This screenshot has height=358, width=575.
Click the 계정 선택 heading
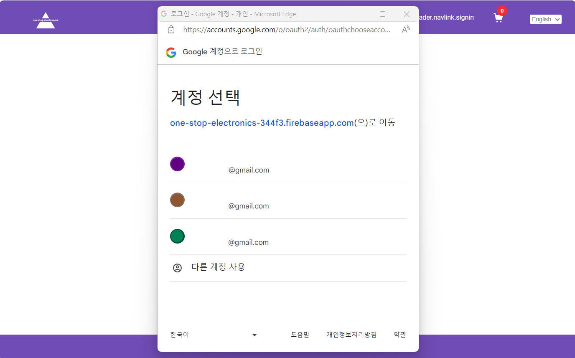[x=205, y=97]
